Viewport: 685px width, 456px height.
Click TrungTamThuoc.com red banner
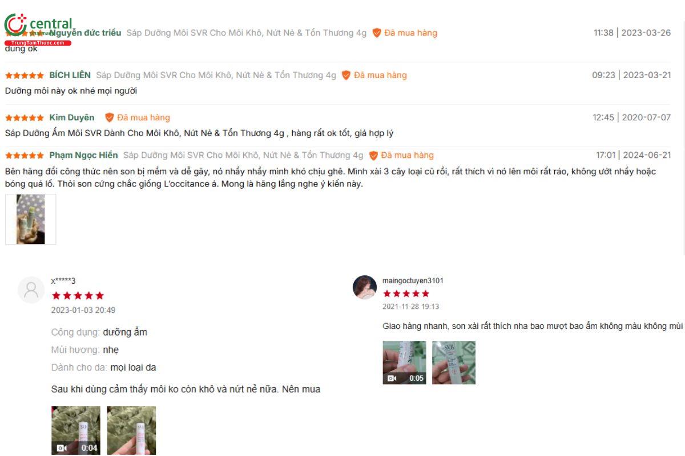pos(38,43)
